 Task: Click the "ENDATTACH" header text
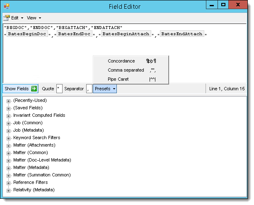106,28
